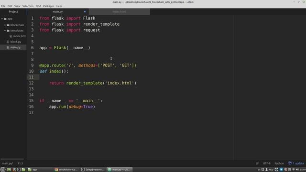Viewport: 306px width, 172px height.
Task: Place cursor on empty line 11
Action: (x=137, y=77)
